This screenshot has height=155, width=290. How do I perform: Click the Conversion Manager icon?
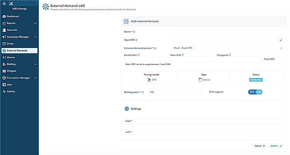[x=4, y=78]
